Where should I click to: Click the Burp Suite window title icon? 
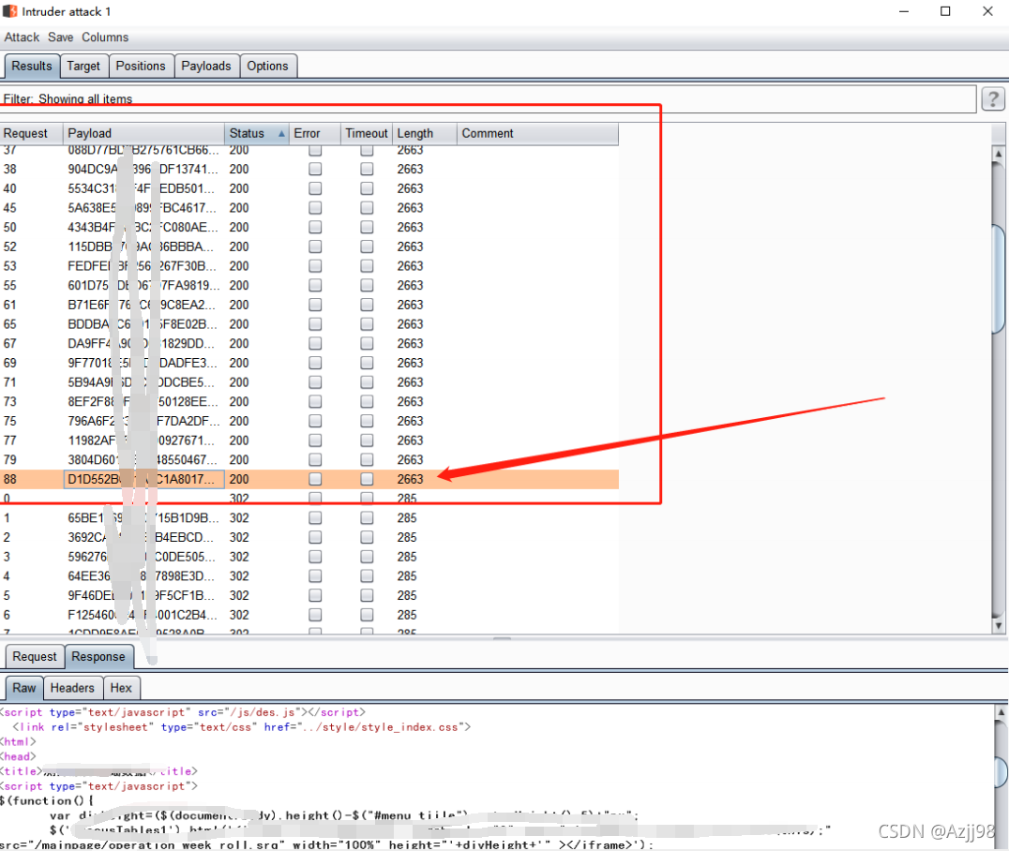coord(9,11)
